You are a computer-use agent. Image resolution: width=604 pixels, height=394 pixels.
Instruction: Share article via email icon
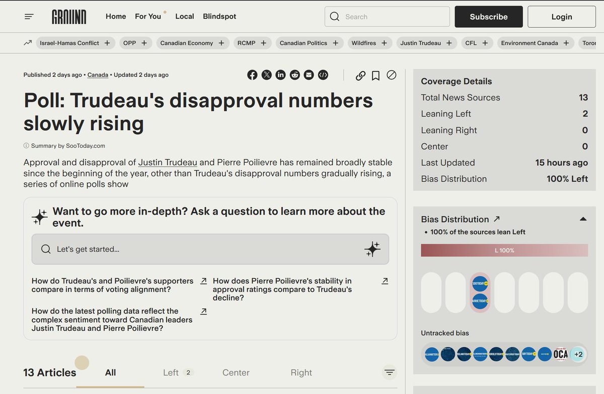click(x=309, y=75)
